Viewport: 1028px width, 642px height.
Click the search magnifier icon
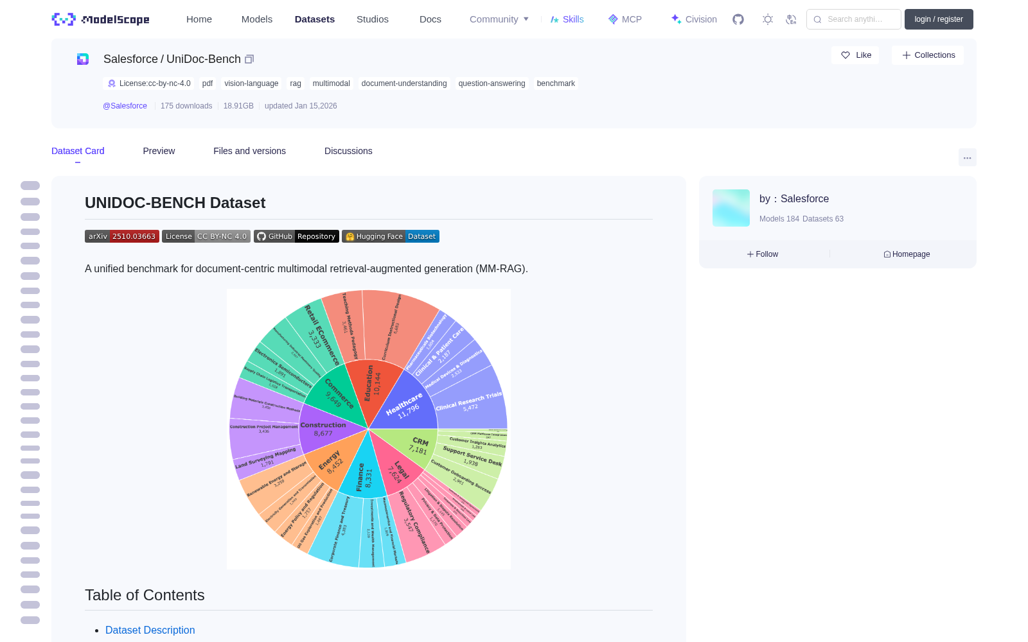coord(818,19)
